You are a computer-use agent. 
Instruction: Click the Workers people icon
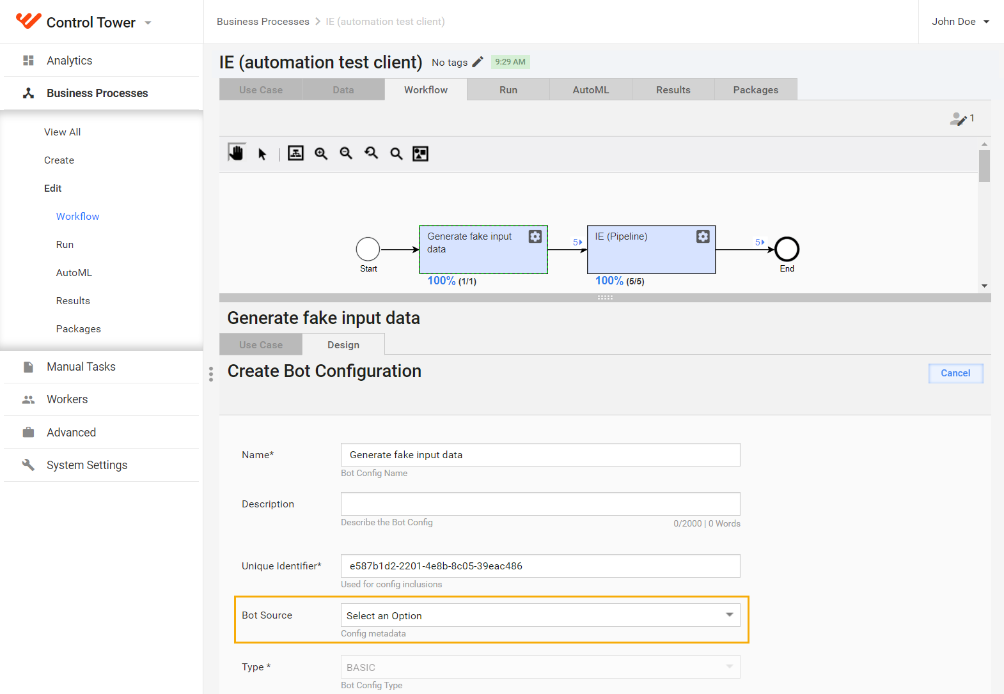(x=28, y=399)
